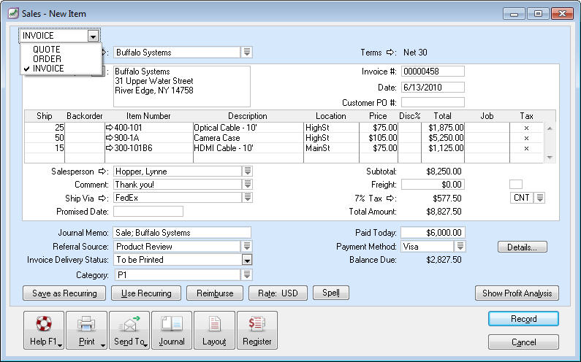The image size is (581, 362).
Task: Open Ship Via list button beside FedEx
Action: click(247, 197)
